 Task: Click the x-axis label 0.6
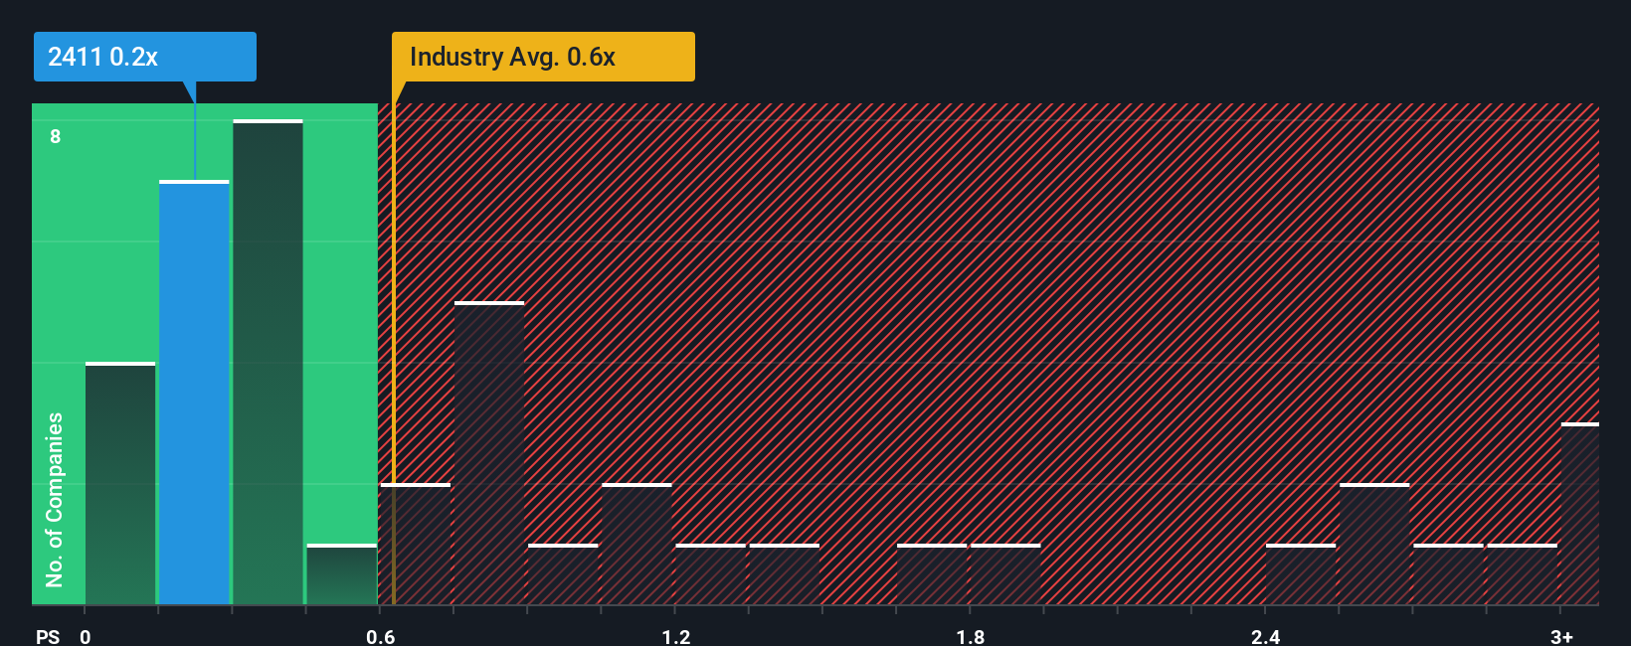point(380,636)
